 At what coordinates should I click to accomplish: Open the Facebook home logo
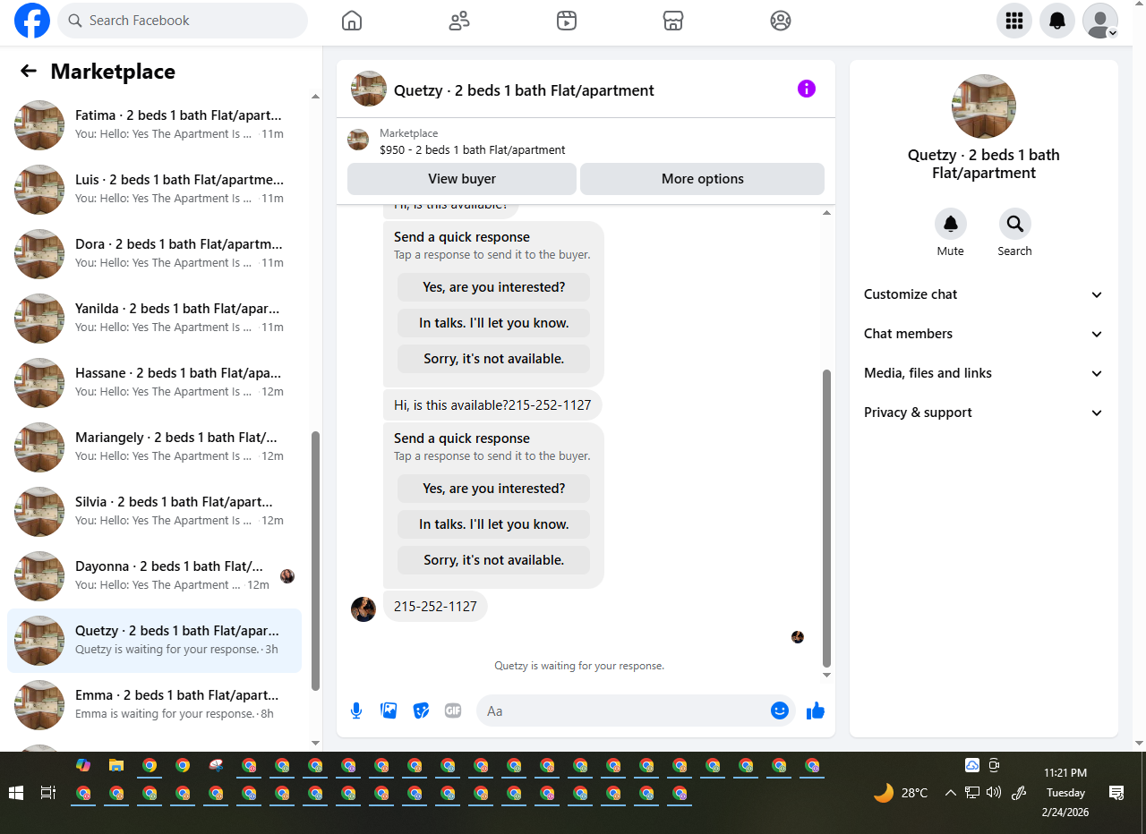click(x=32, y=21)
